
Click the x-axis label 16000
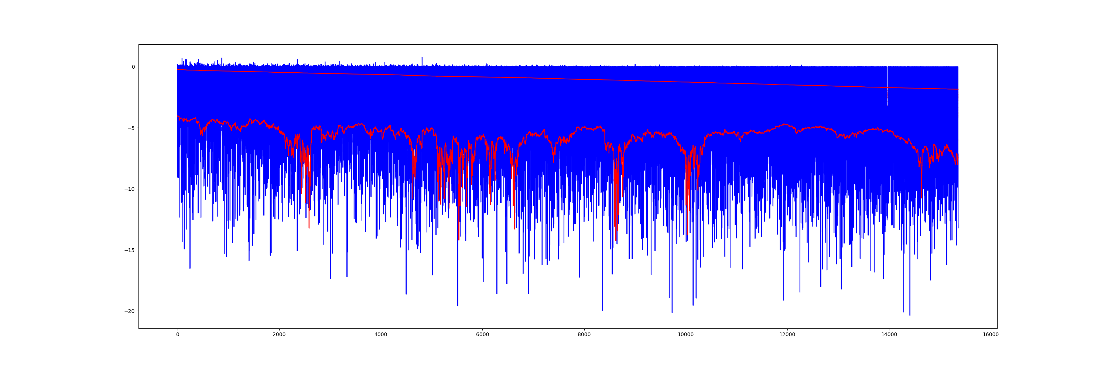991,335
